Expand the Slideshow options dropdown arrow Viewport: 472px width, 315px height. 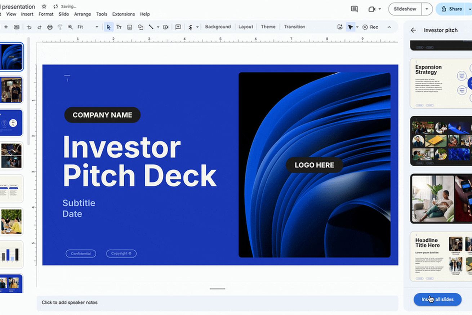(427, 9)
